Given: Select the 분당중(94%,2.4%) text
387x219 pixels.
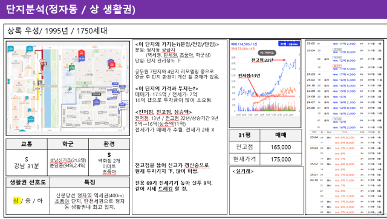Looking at the screenshot, I should [67, 165].
